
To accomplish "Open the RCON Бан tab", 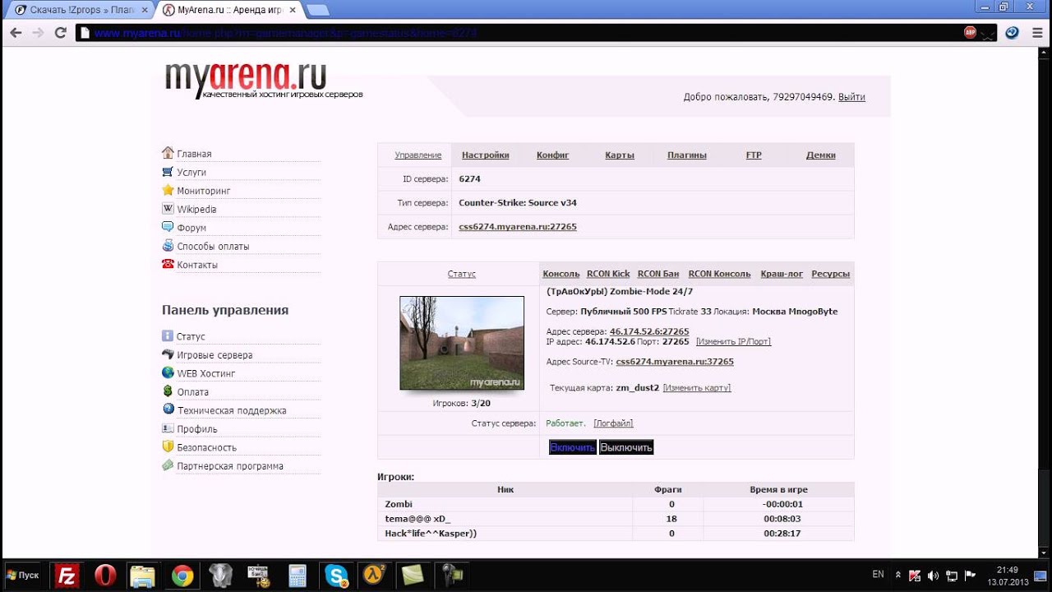I will coord(658,274).
